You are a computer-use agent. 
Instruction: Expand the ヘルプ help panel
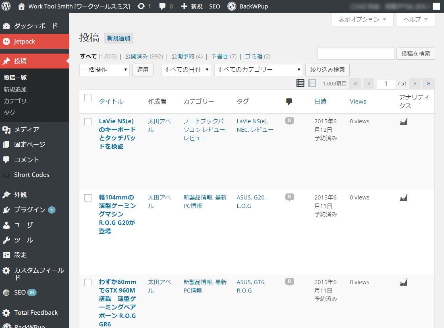pyautogui.click(x=415, y=19)
